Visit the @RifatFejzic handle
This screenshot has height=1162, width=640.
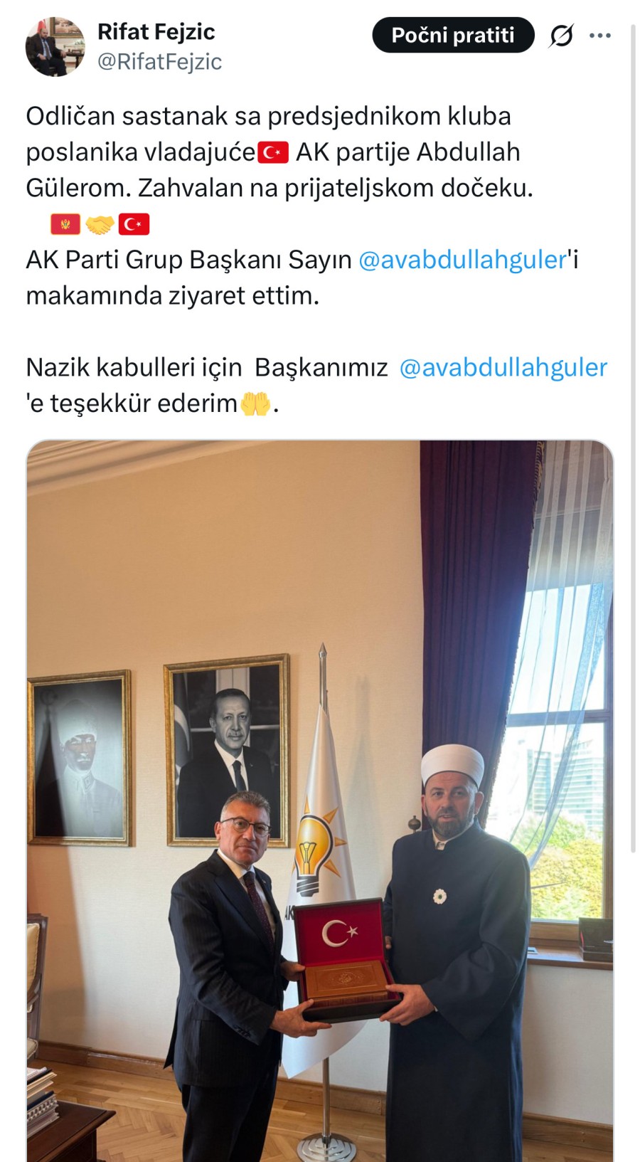pos(159,62)
